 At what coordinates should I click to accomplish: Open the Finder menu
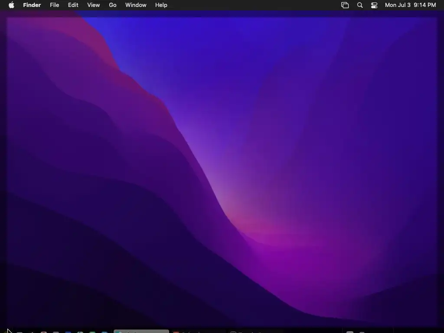tap(32, 5)
